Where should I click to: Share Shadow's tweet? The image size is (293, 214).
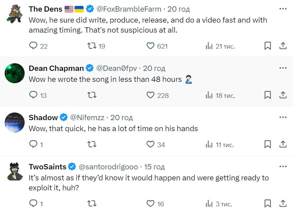click(283, 144)
